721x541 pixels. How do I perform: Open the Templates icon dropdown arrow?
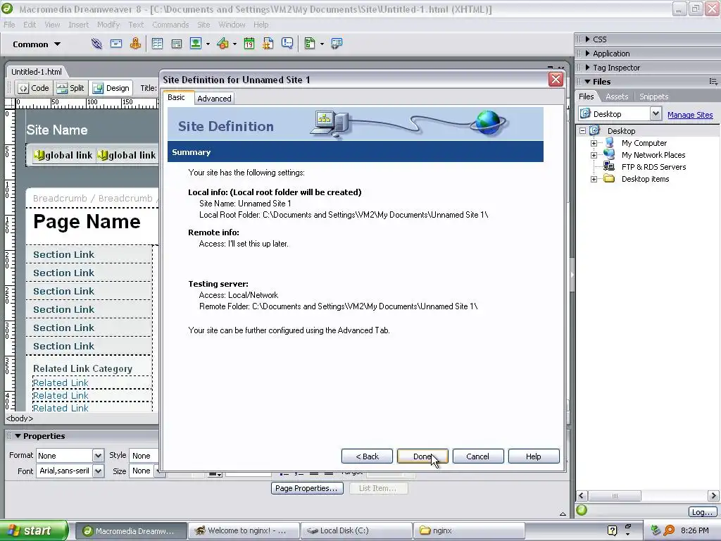tap(322, 44)
